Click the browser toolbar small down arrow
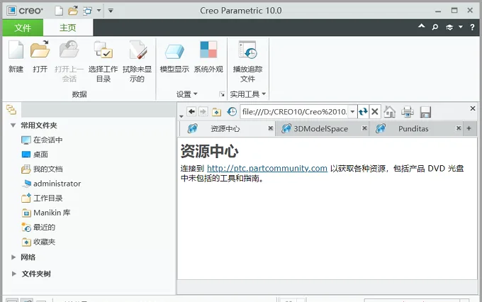This screenshot has width=482, height=302. 181,116
